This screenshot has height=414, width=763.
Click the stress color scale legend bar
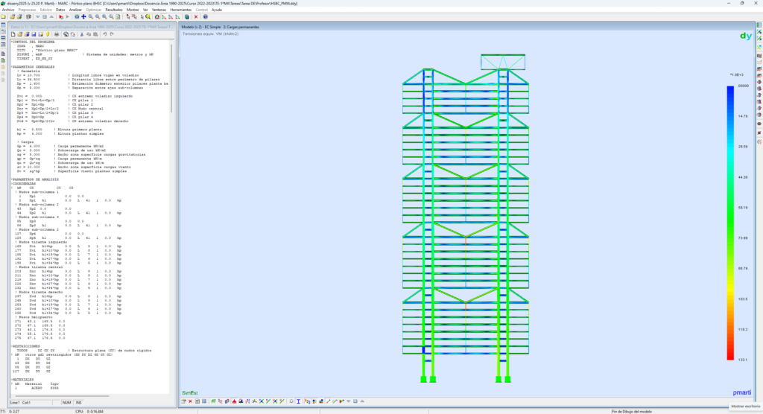(x=730, y=223)
